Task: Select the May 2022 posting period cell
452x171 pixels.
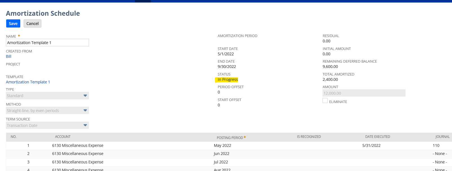Action: (x=222, y=145)
